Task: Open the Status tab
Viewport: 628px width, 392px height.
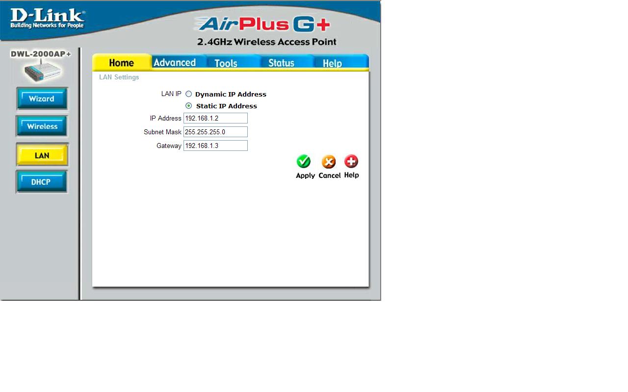Action: click(282, 63)
